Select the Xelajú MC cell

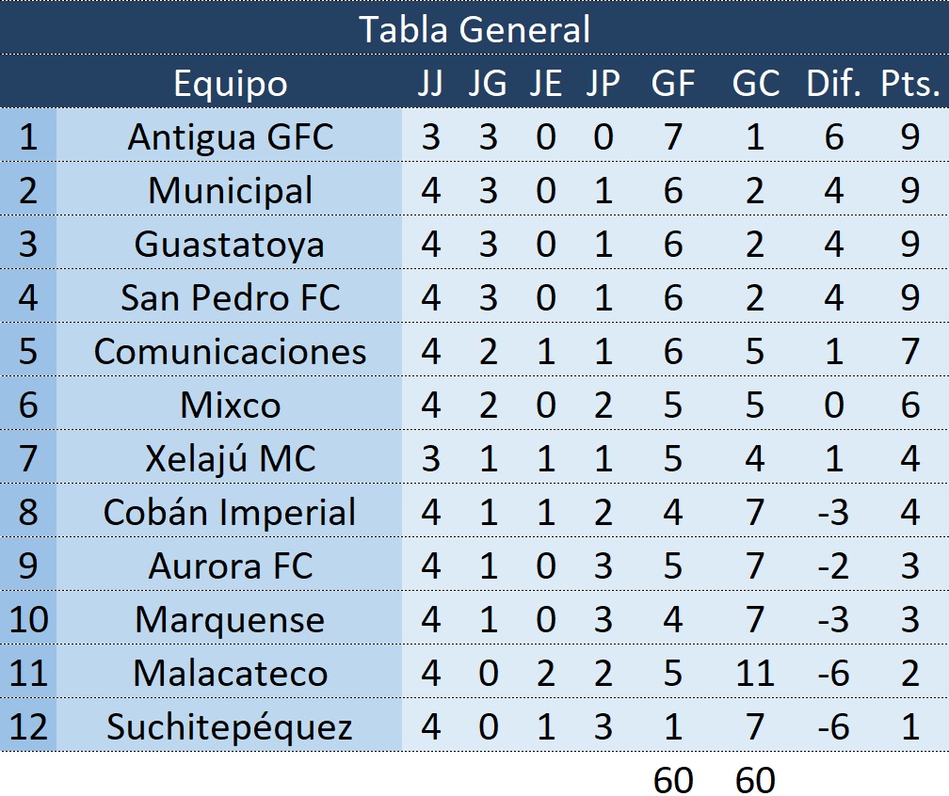click(230, 457)
